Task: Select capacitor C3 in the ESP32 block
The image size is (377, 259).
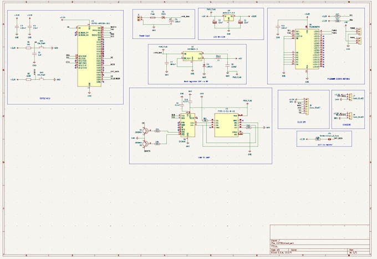Action: (17, 27)
